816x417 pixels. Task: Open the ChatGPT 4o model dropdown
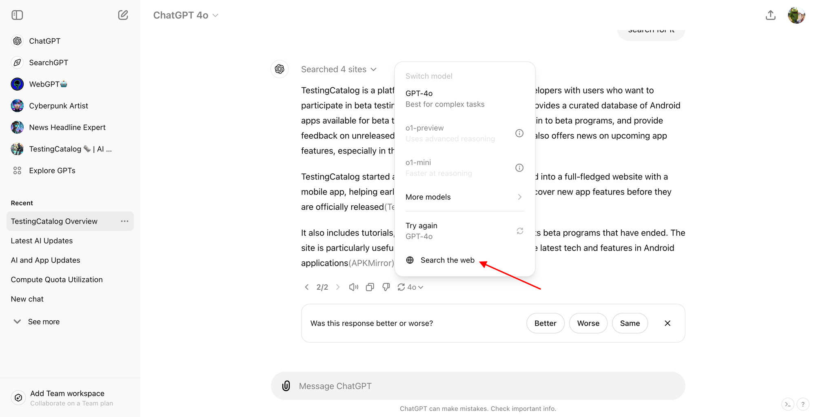(186, 15)
